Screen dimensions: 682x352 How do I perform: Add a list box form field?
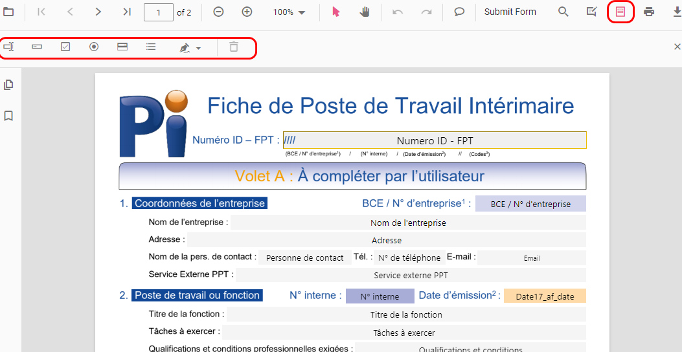pyautogui.click(x=151, y=47)
